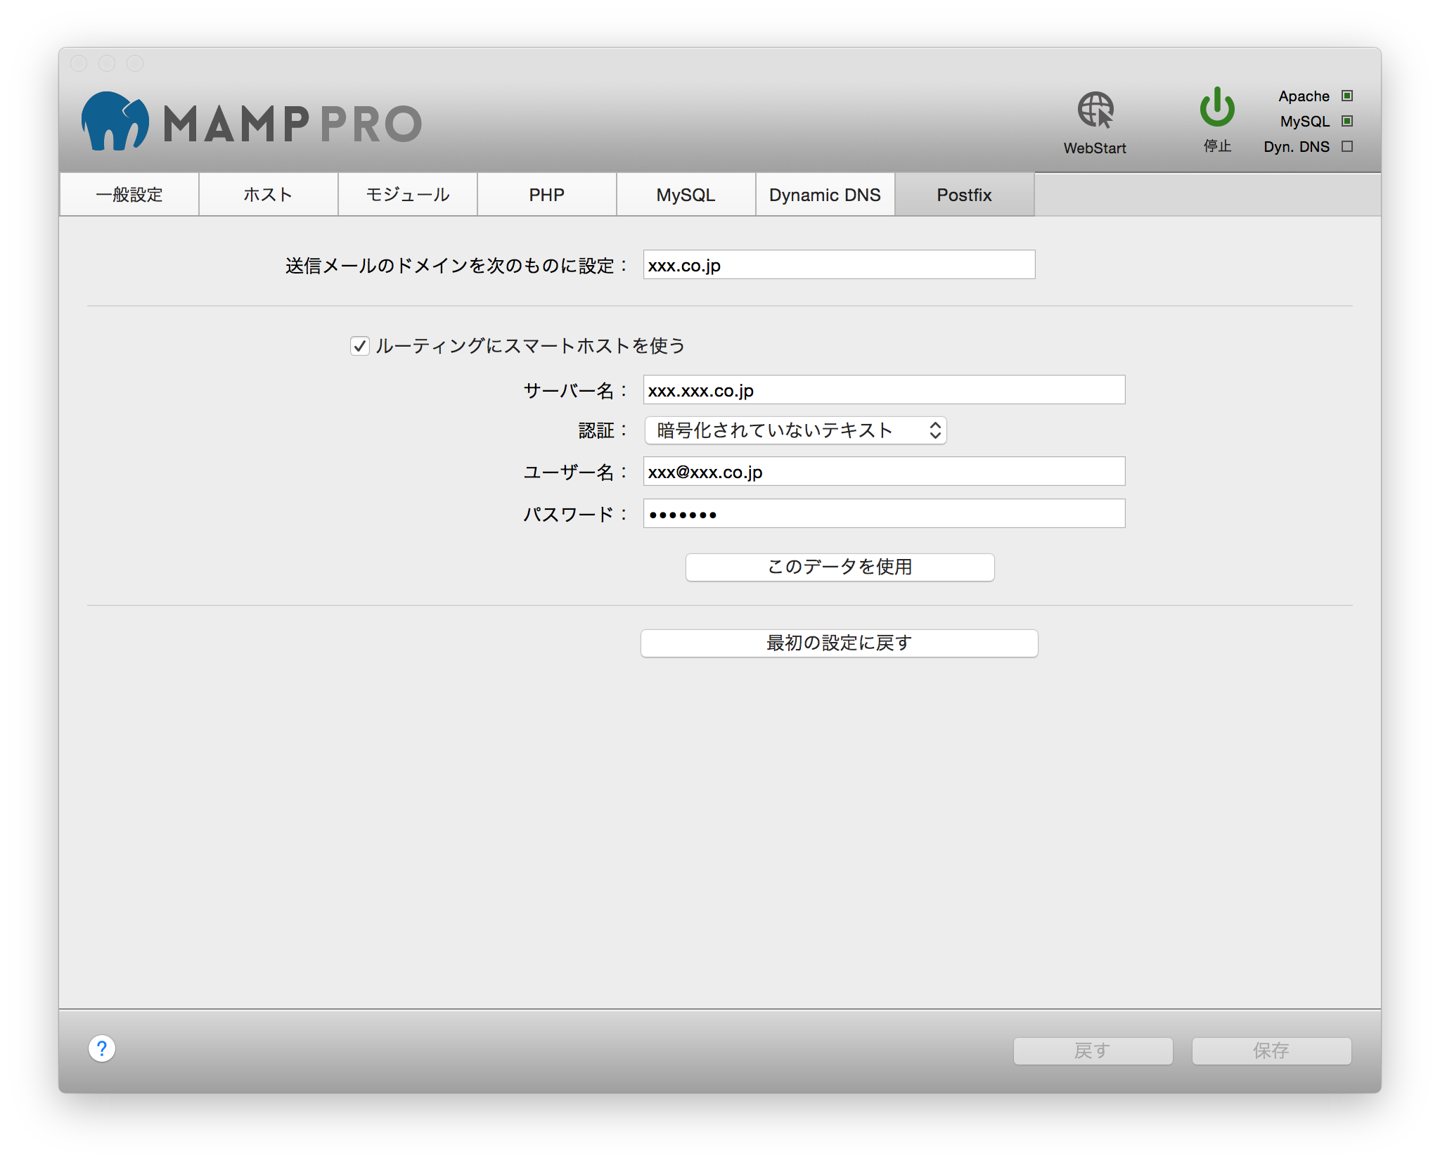Switch to the Dynamic DNS tab
Screen dimensions: 1440x1163
pyautogui.click(x=825, y=194)
